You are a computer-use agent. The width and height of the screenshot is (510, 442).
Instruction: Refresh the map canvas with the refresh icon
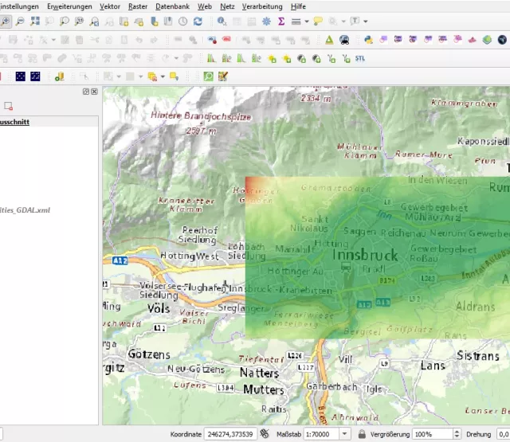click(198, 22)
